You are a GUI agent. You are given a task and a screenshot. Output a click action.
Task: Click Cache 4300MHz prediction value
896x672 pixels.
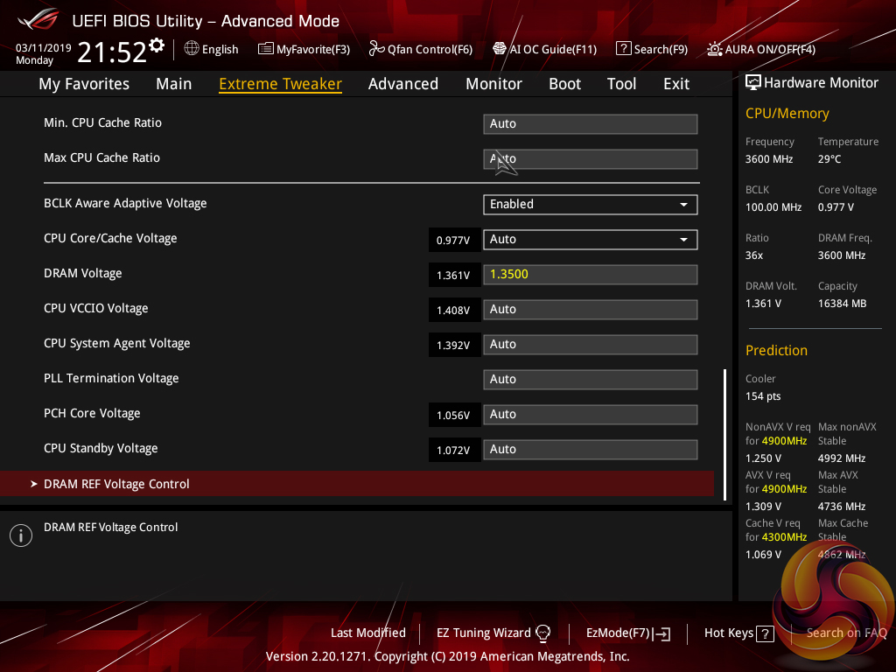pyautogui.click(x=784, y=537)
